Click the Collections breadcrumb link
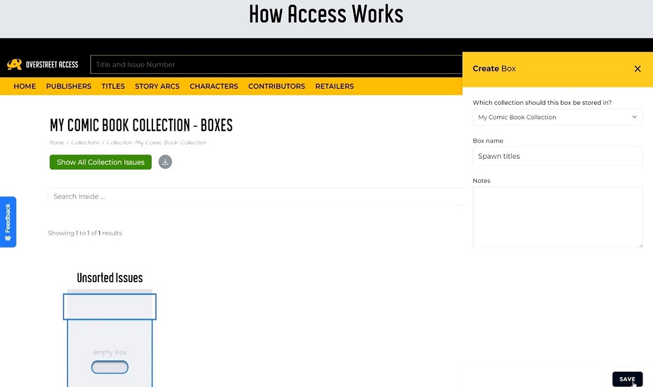Screen dimensions: 653x387 pos(85,143)
